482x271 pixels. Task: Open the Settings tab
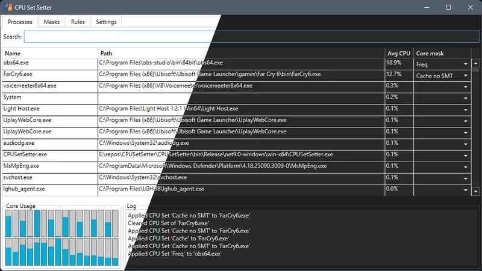tap(106, 22)
